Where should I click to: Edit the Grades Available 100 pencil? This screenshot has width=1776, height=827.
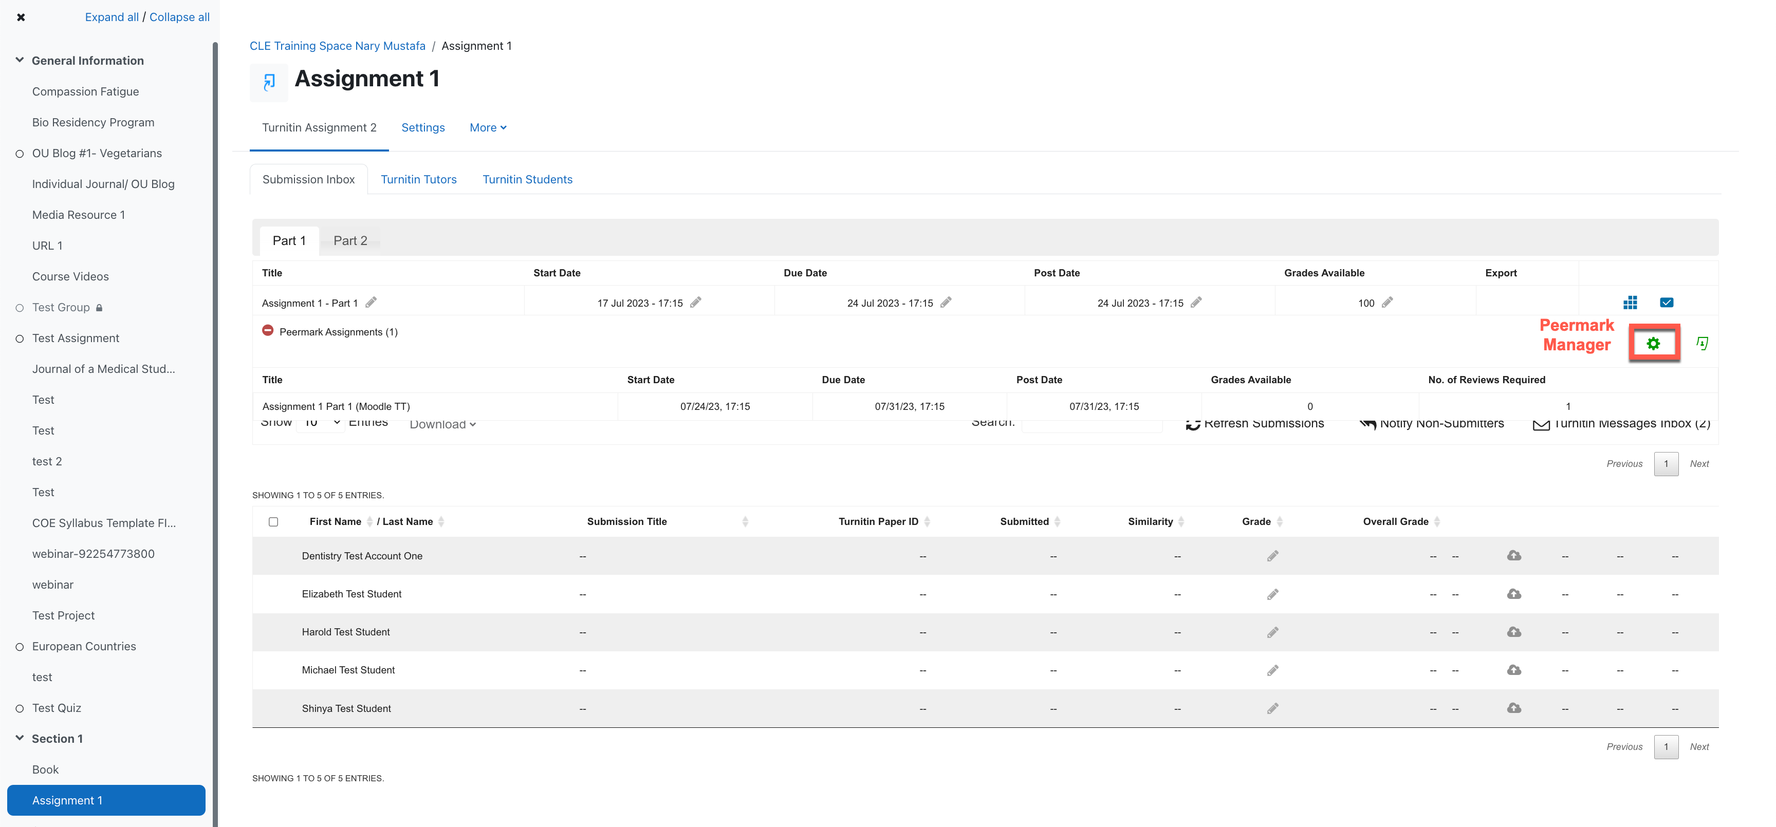(x=1387, y=303)
